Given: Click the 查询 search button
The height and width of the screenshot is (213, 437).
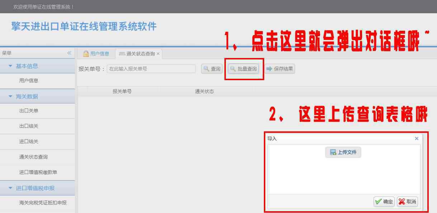Looking at the screenshot, I should 212,69.
